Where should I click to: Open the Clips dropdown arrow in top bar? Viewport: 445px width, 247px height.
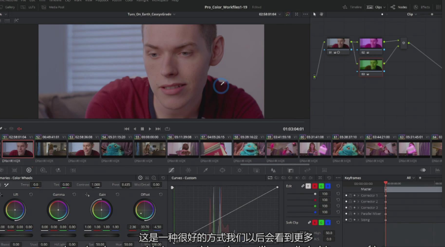coord(384,7)
